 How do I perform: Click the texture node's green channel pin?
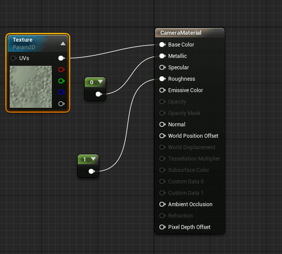[61, 81]
